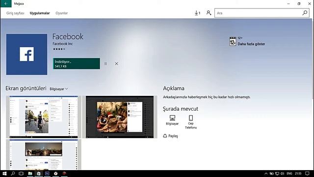This screenshot has height=177, width=314.
Task: Open Yandex browser from the taskbar
Action: pos(55,174)
